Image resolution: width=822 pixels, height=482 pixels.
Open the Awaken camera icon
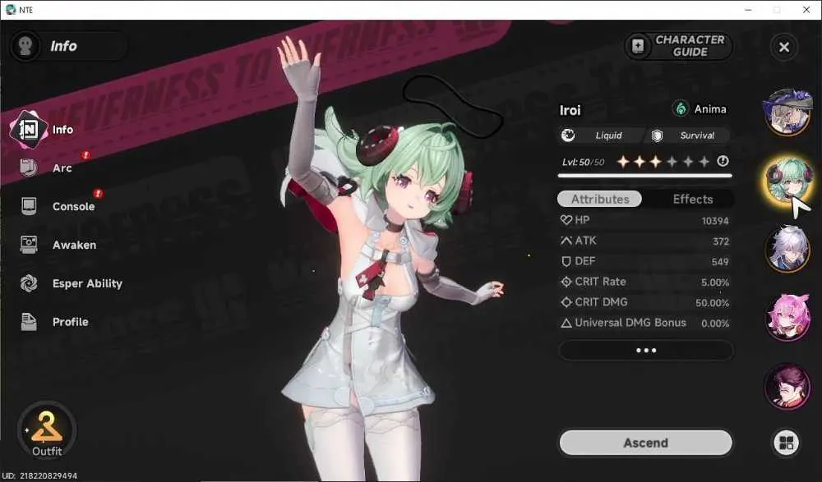(x=28, y=245)
